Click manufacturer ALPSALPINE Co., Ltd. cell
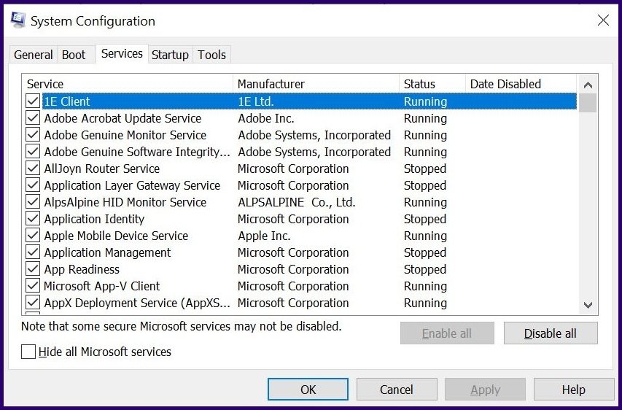 pos(297,201)
